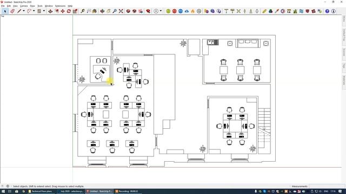The width and height of the screenshot is (346, 194).
Task: Click the green circle toolbar icon
Action: 168,11
